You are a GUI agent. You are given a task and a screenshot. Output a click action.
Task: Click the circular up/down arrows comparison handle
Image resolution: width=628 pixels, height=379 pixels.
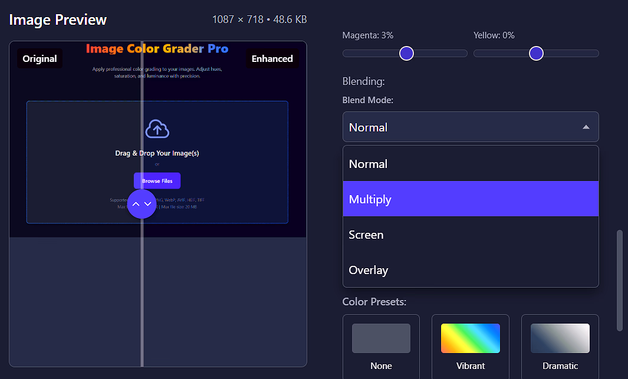pyautogui.click(x=142, y=204)
